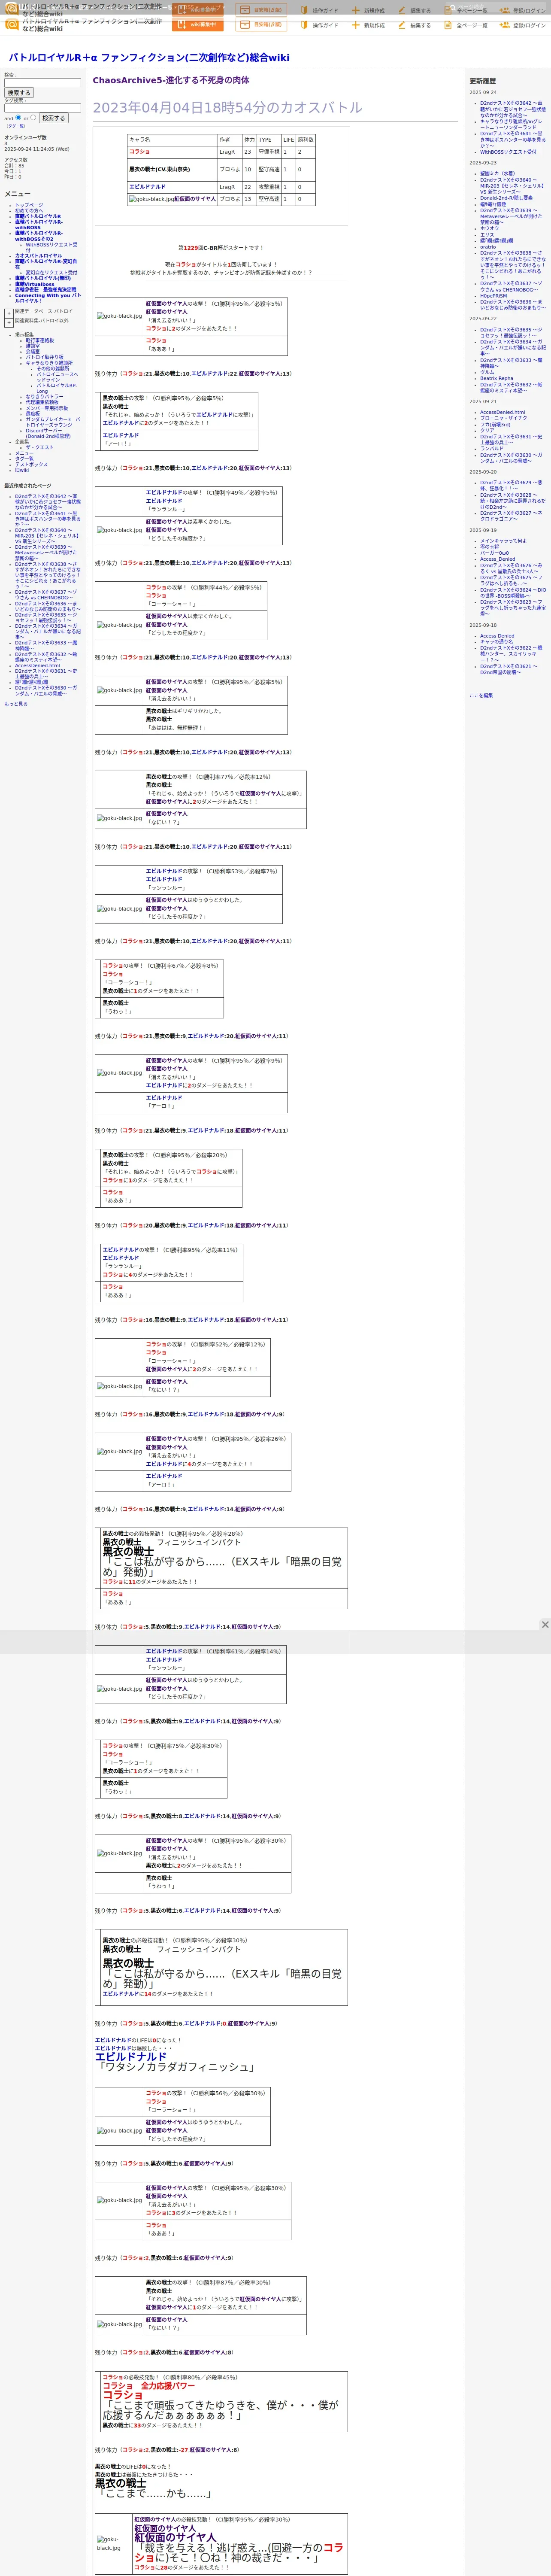Open 軽行事連絡板 bulletin board link

coord(40,340)
